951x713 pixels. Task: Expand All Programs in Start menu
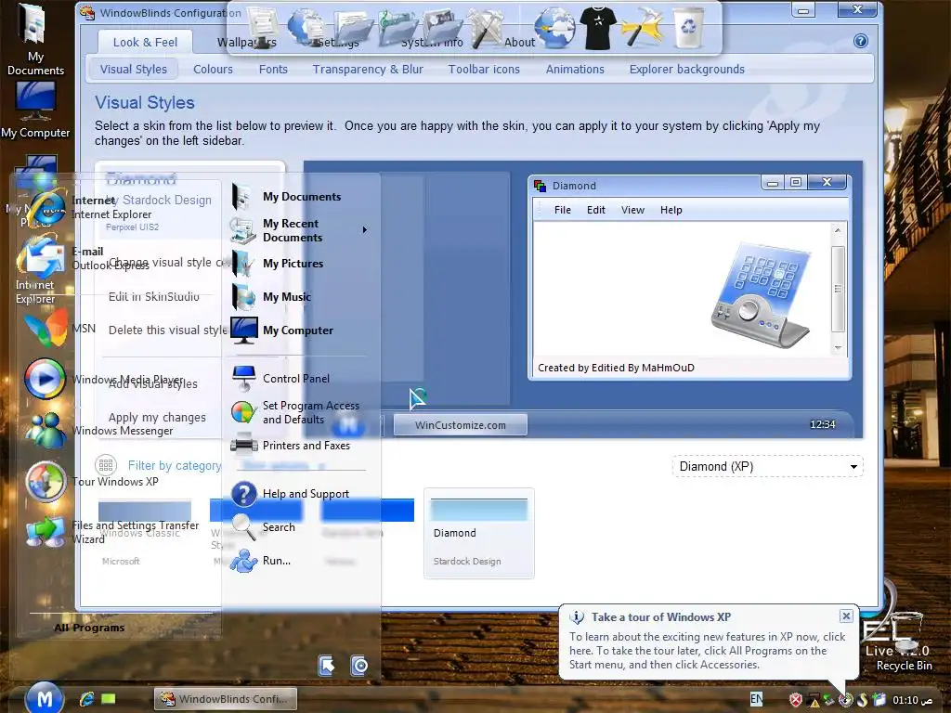89,628
